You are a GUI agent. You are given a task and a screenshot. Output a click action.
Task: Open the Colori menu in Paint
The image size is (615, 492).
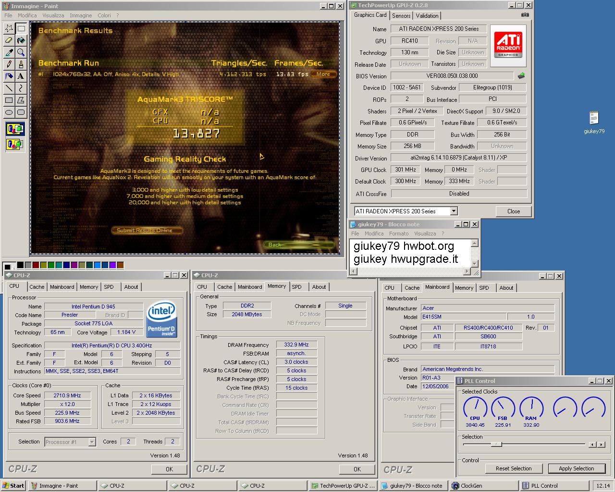104,15
